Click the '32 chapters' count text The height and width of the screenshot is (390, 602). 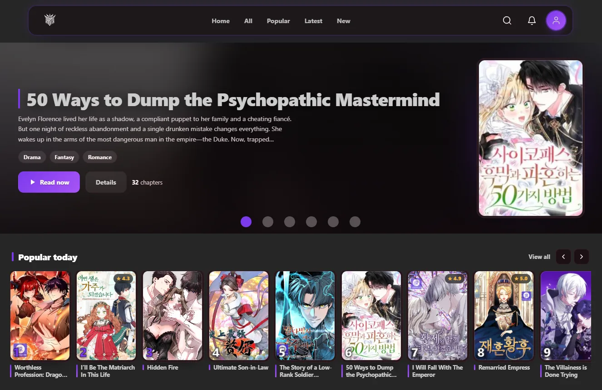pyautogui.click(x=147, y=182)
